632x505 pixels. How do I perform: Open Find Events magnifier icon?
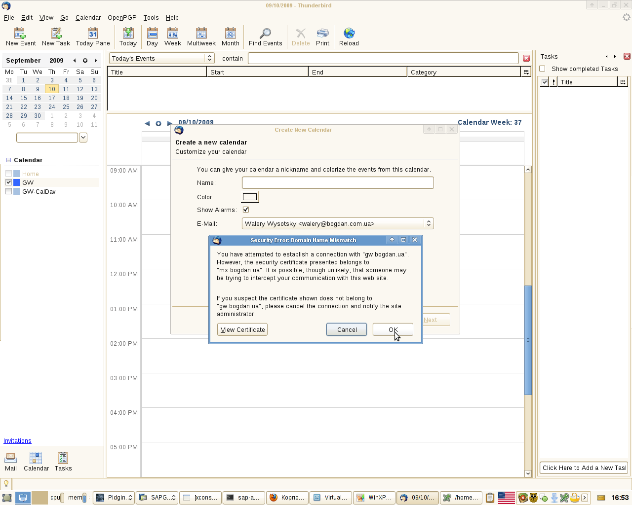(265, 33)
